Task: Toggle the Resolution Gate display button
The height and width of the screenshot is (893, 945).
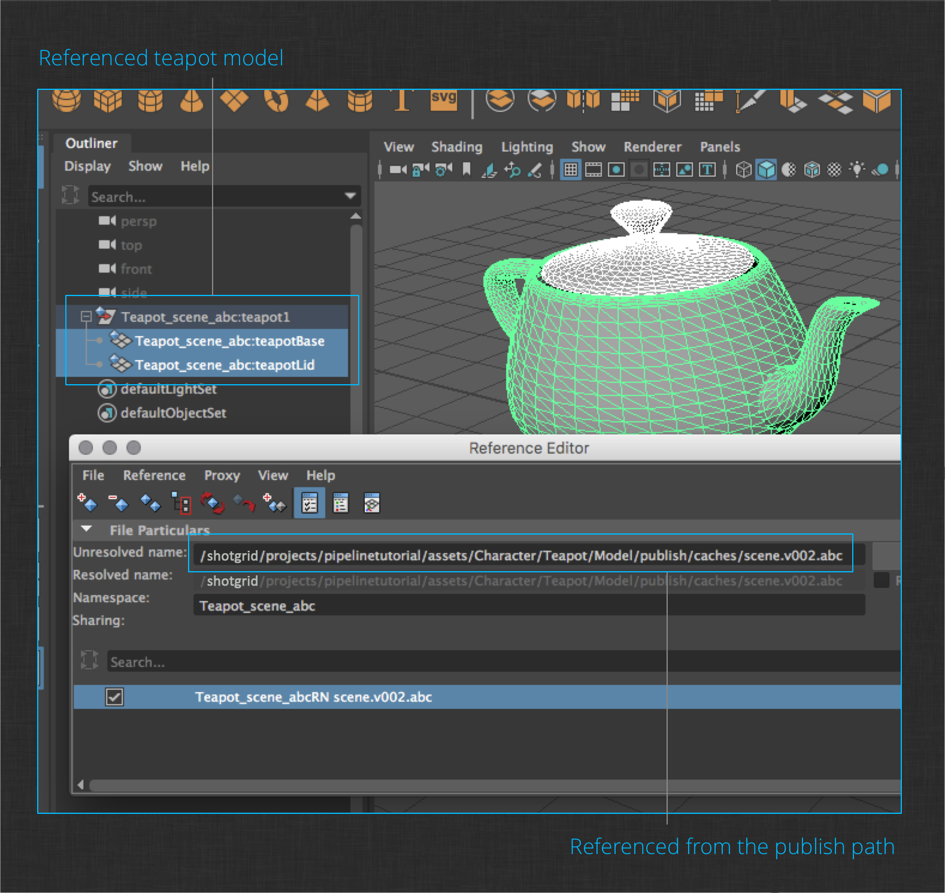Action: click(x=616, y=170)
